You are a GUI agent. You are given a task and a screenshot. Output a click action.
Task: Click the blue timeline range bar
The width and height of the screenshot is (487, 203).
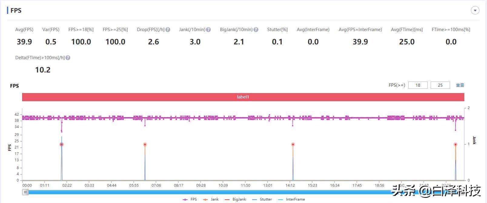coord(212,192)
